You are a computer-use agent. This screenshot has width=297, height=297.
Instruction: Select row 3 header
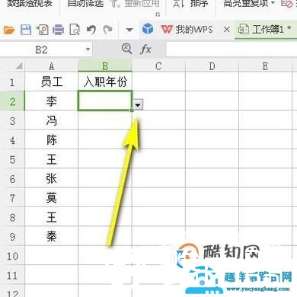(12, 120)
